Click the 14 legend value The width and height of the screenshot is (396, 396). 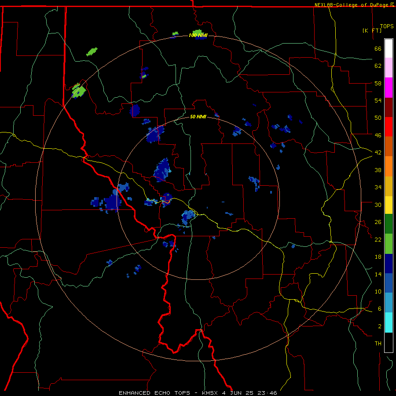tap(378, 274)
